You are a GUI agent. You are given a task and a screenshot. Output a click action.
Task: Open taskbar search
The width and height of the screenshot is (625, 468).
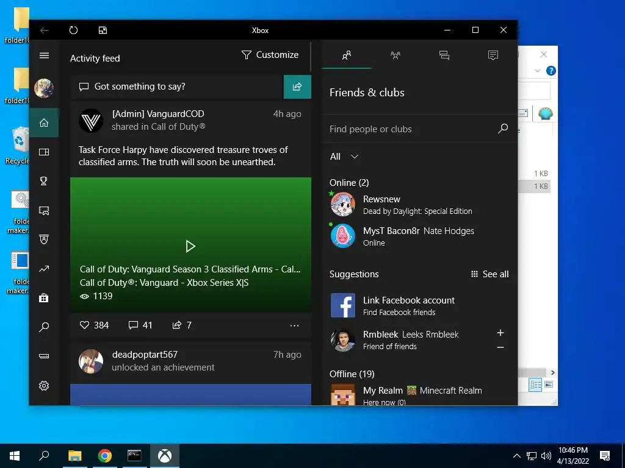click(x=44, y=456)
